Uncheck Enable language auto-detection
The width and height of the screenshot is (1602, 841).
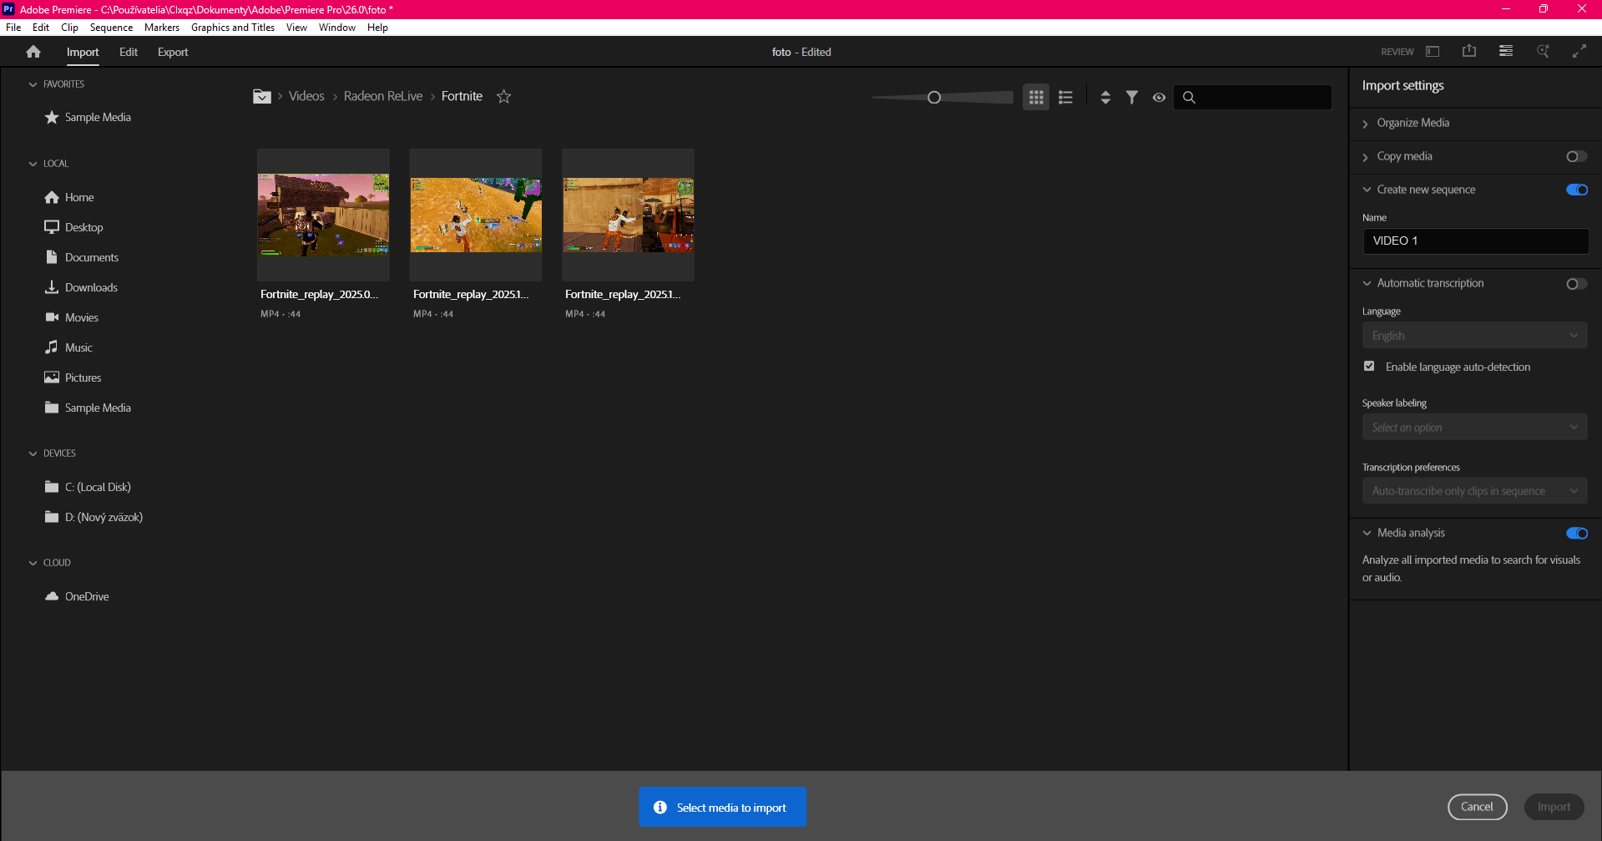click(x=1369, y=367)
